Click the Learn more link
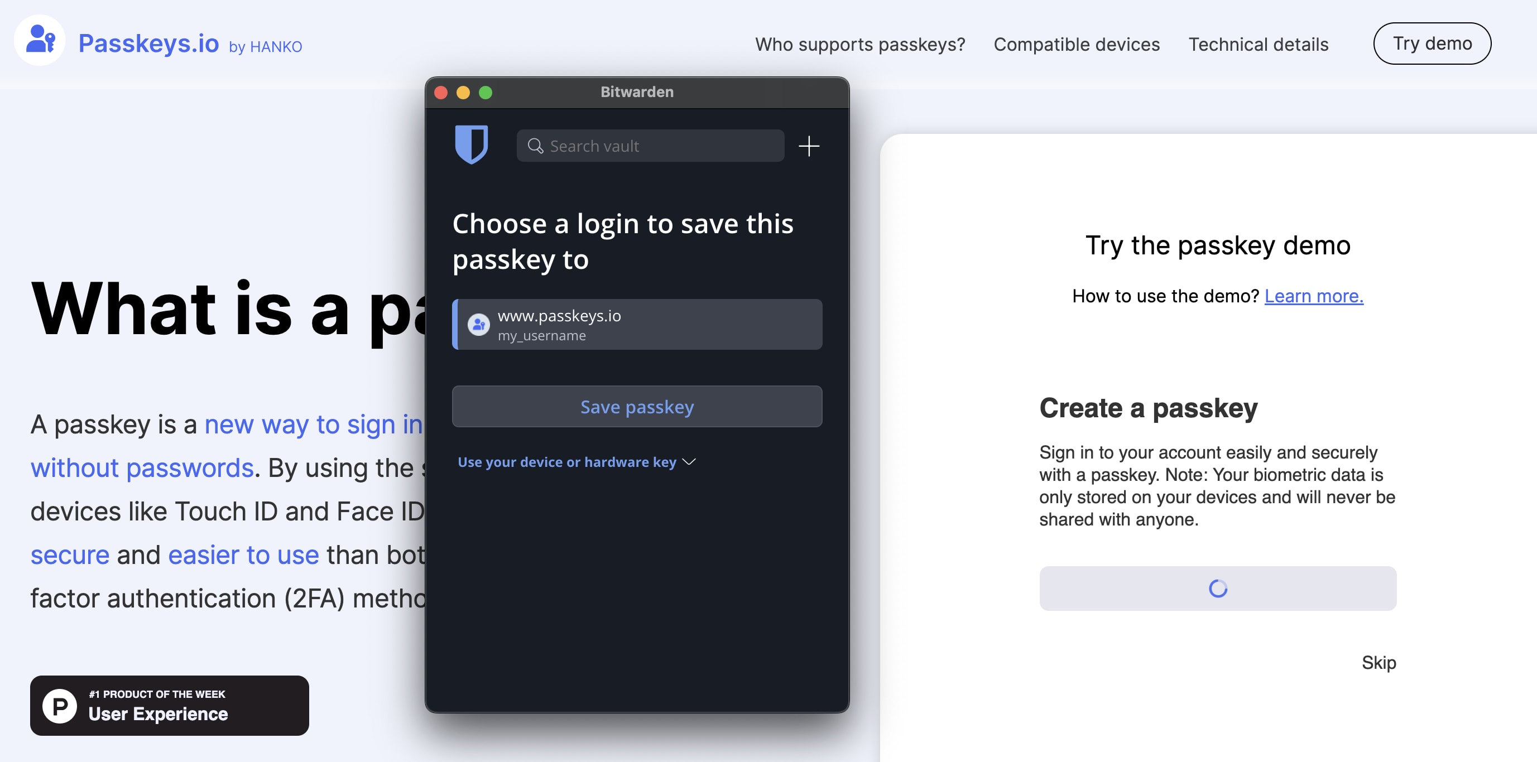Screen dimensions: 1537x762 pyautogui.click(x=1313, y=294)
